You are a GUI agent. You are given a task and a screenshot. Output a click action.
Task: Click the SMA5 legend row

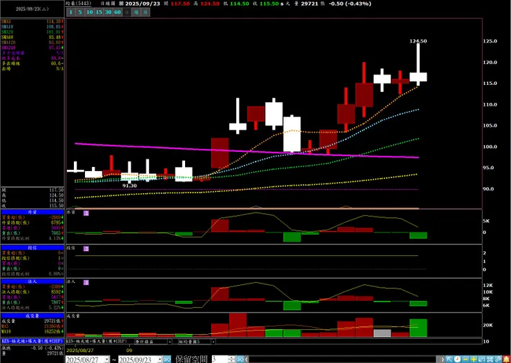click(32, 21)
